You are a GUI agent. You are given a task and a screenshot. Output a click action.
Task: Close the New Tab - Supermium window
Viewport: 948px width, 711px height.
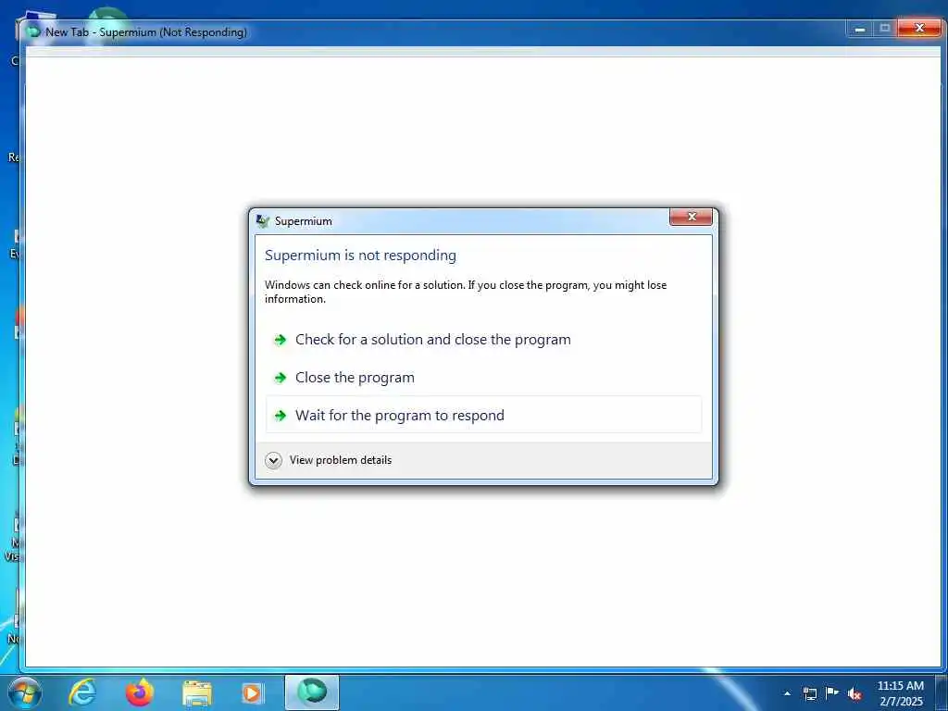[x=919, y=29]
